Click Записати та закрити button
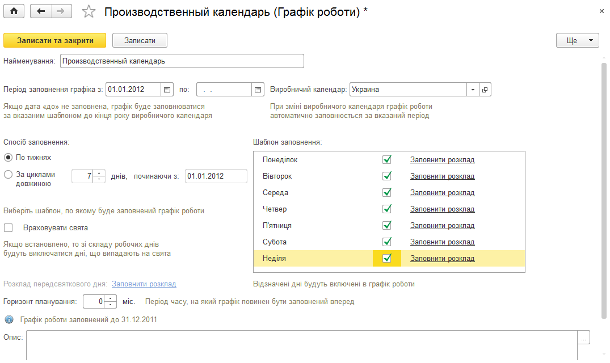This screenshot has height=363, width=610. pos(55,40)
